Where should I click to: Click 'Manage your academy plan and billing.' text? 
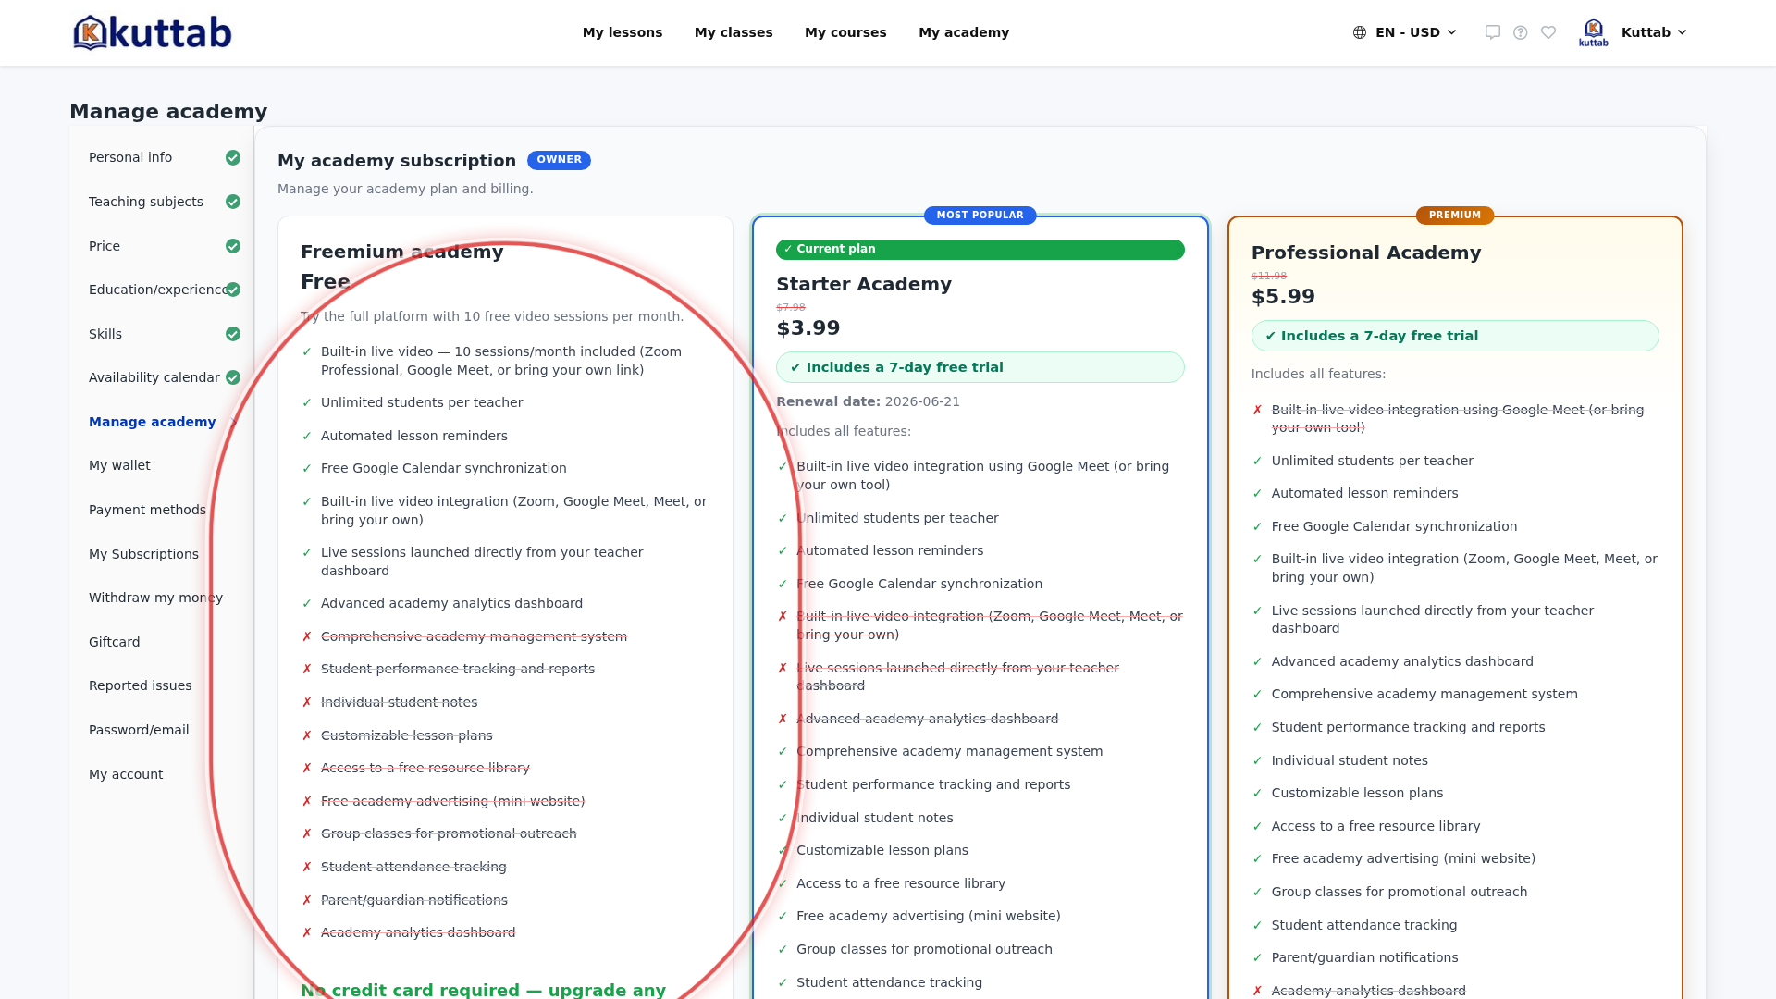[405, 189]
